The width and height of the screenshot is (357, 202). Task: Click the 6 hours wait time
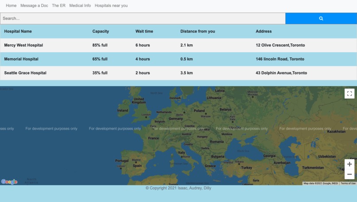click(143, 45)
